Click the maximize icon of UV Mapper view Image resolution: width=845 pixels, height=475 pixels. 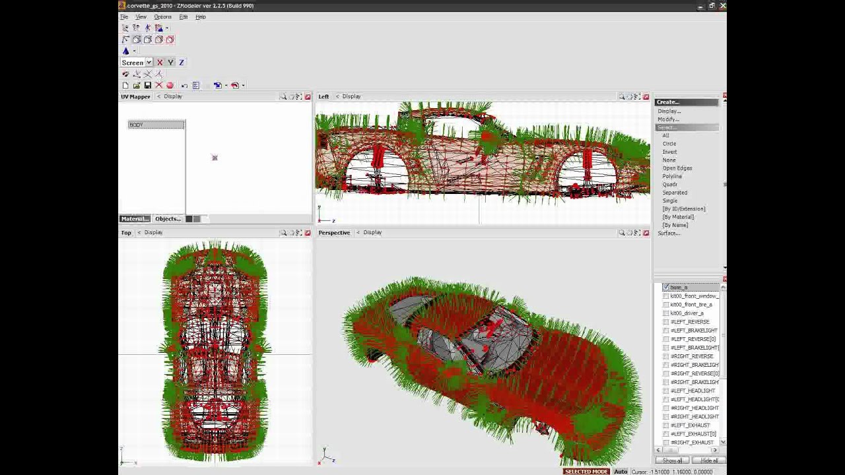307,97
